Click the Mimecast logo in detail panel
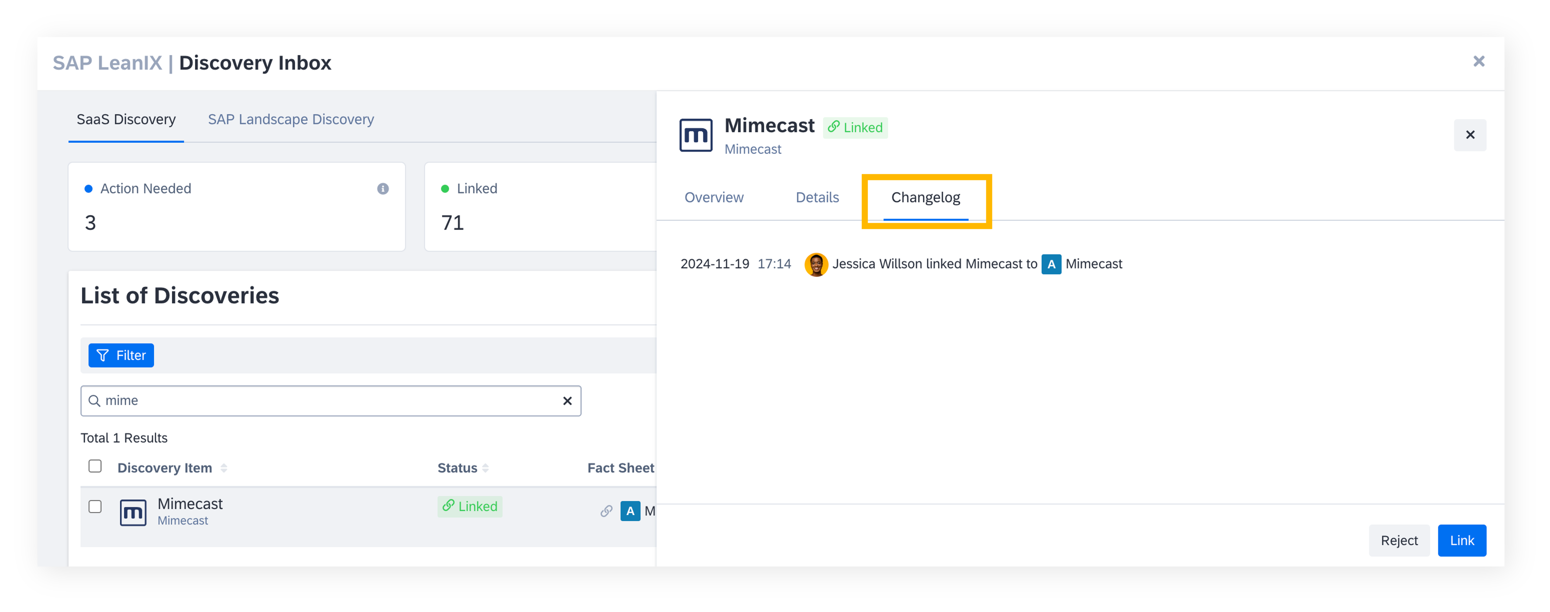 pos(696,135)
